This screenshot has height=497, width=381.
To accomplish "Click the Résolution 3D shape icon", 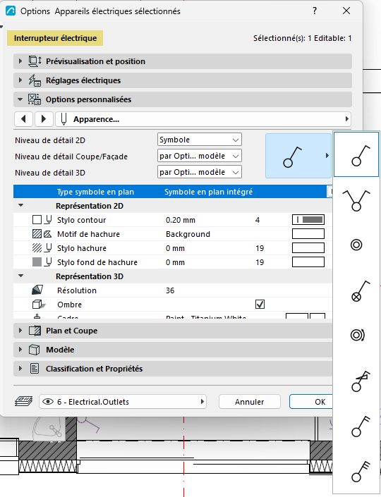I will 37,290.
